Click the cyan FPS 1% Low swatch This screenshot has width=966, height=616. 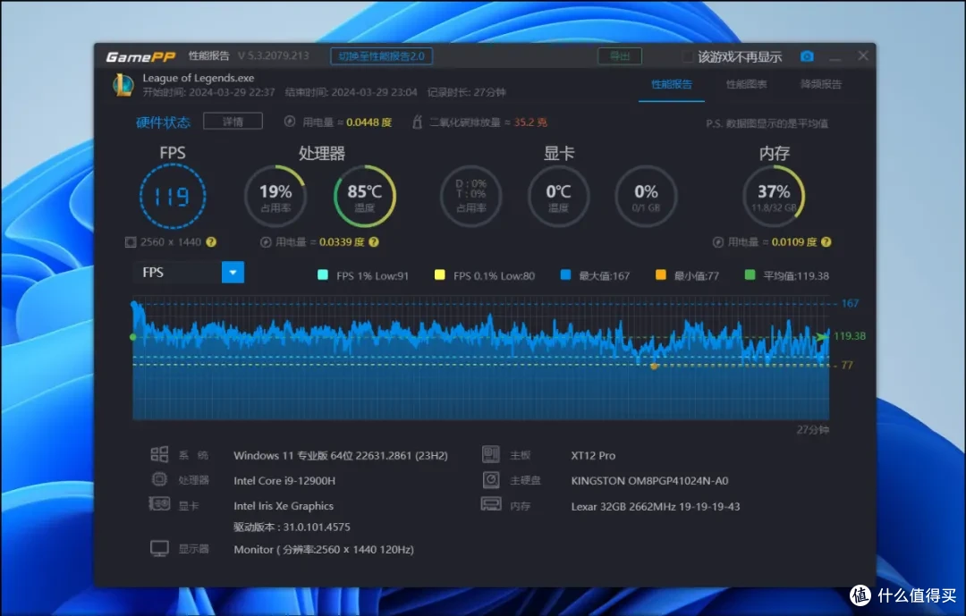pyautogui.click(x=322, y=274)
